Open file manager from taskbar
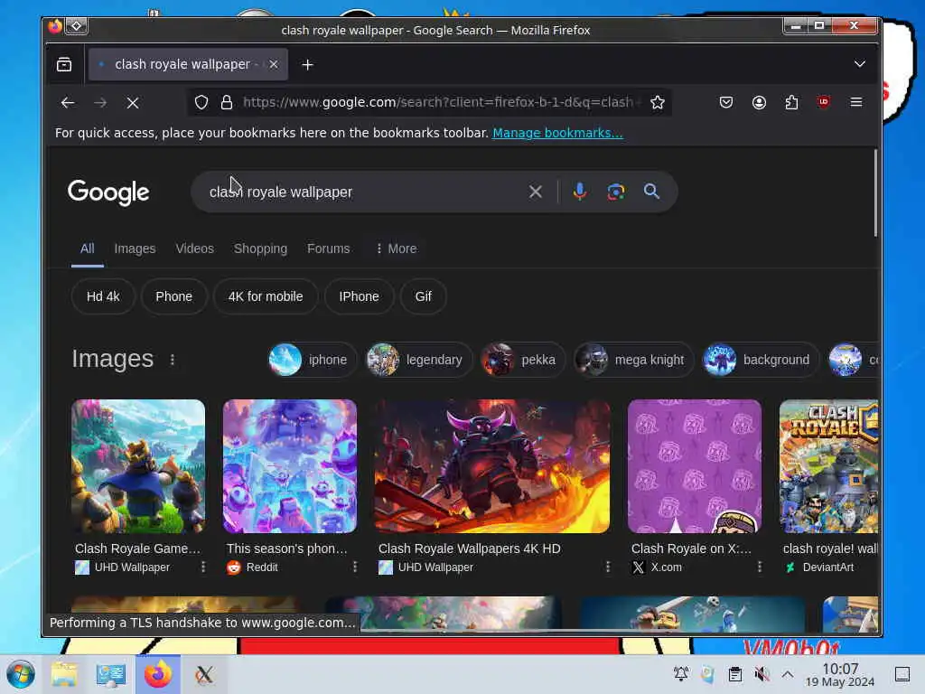Image resolution: width=925 pixels, height=694 pixels. [64, 674]
